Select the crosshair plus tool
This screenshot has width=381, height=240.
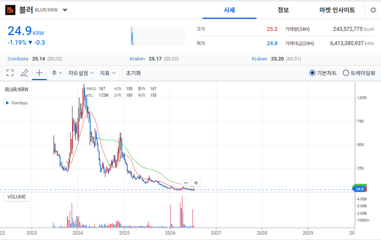(39, 73)
